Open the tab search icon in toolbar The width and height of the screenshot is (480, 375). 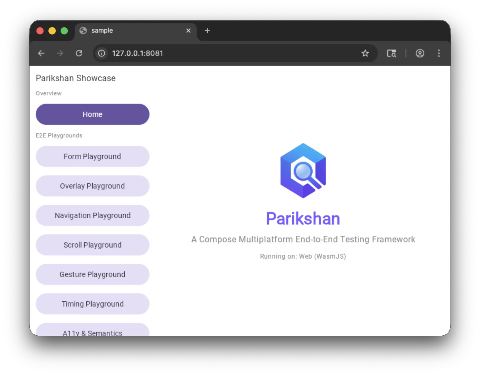click(391, 53)
